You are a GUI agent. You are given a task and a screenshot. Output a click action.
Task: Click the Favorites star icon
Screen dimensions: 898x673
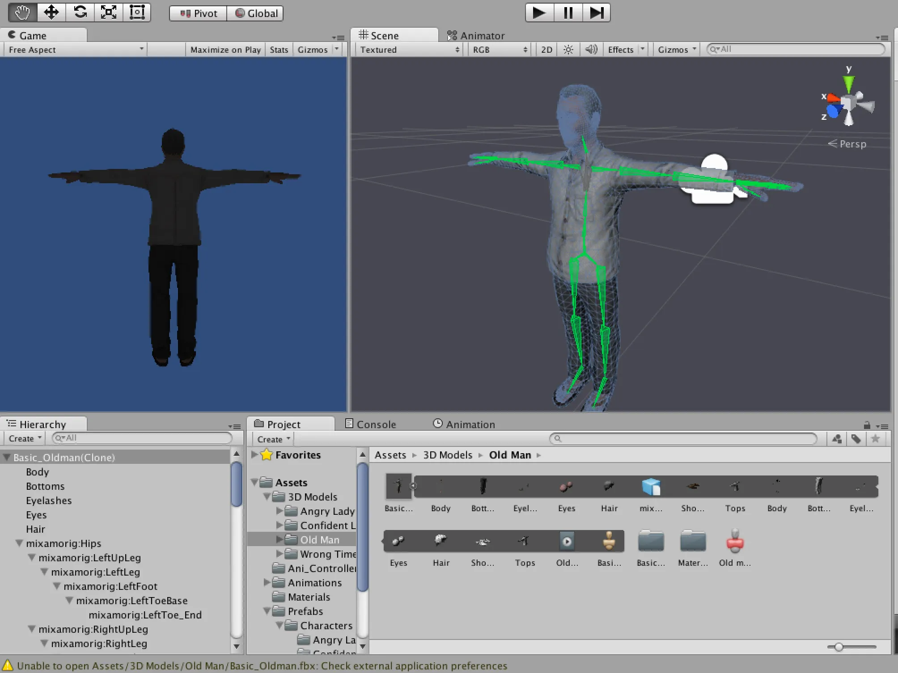click(x=267, y=455)
